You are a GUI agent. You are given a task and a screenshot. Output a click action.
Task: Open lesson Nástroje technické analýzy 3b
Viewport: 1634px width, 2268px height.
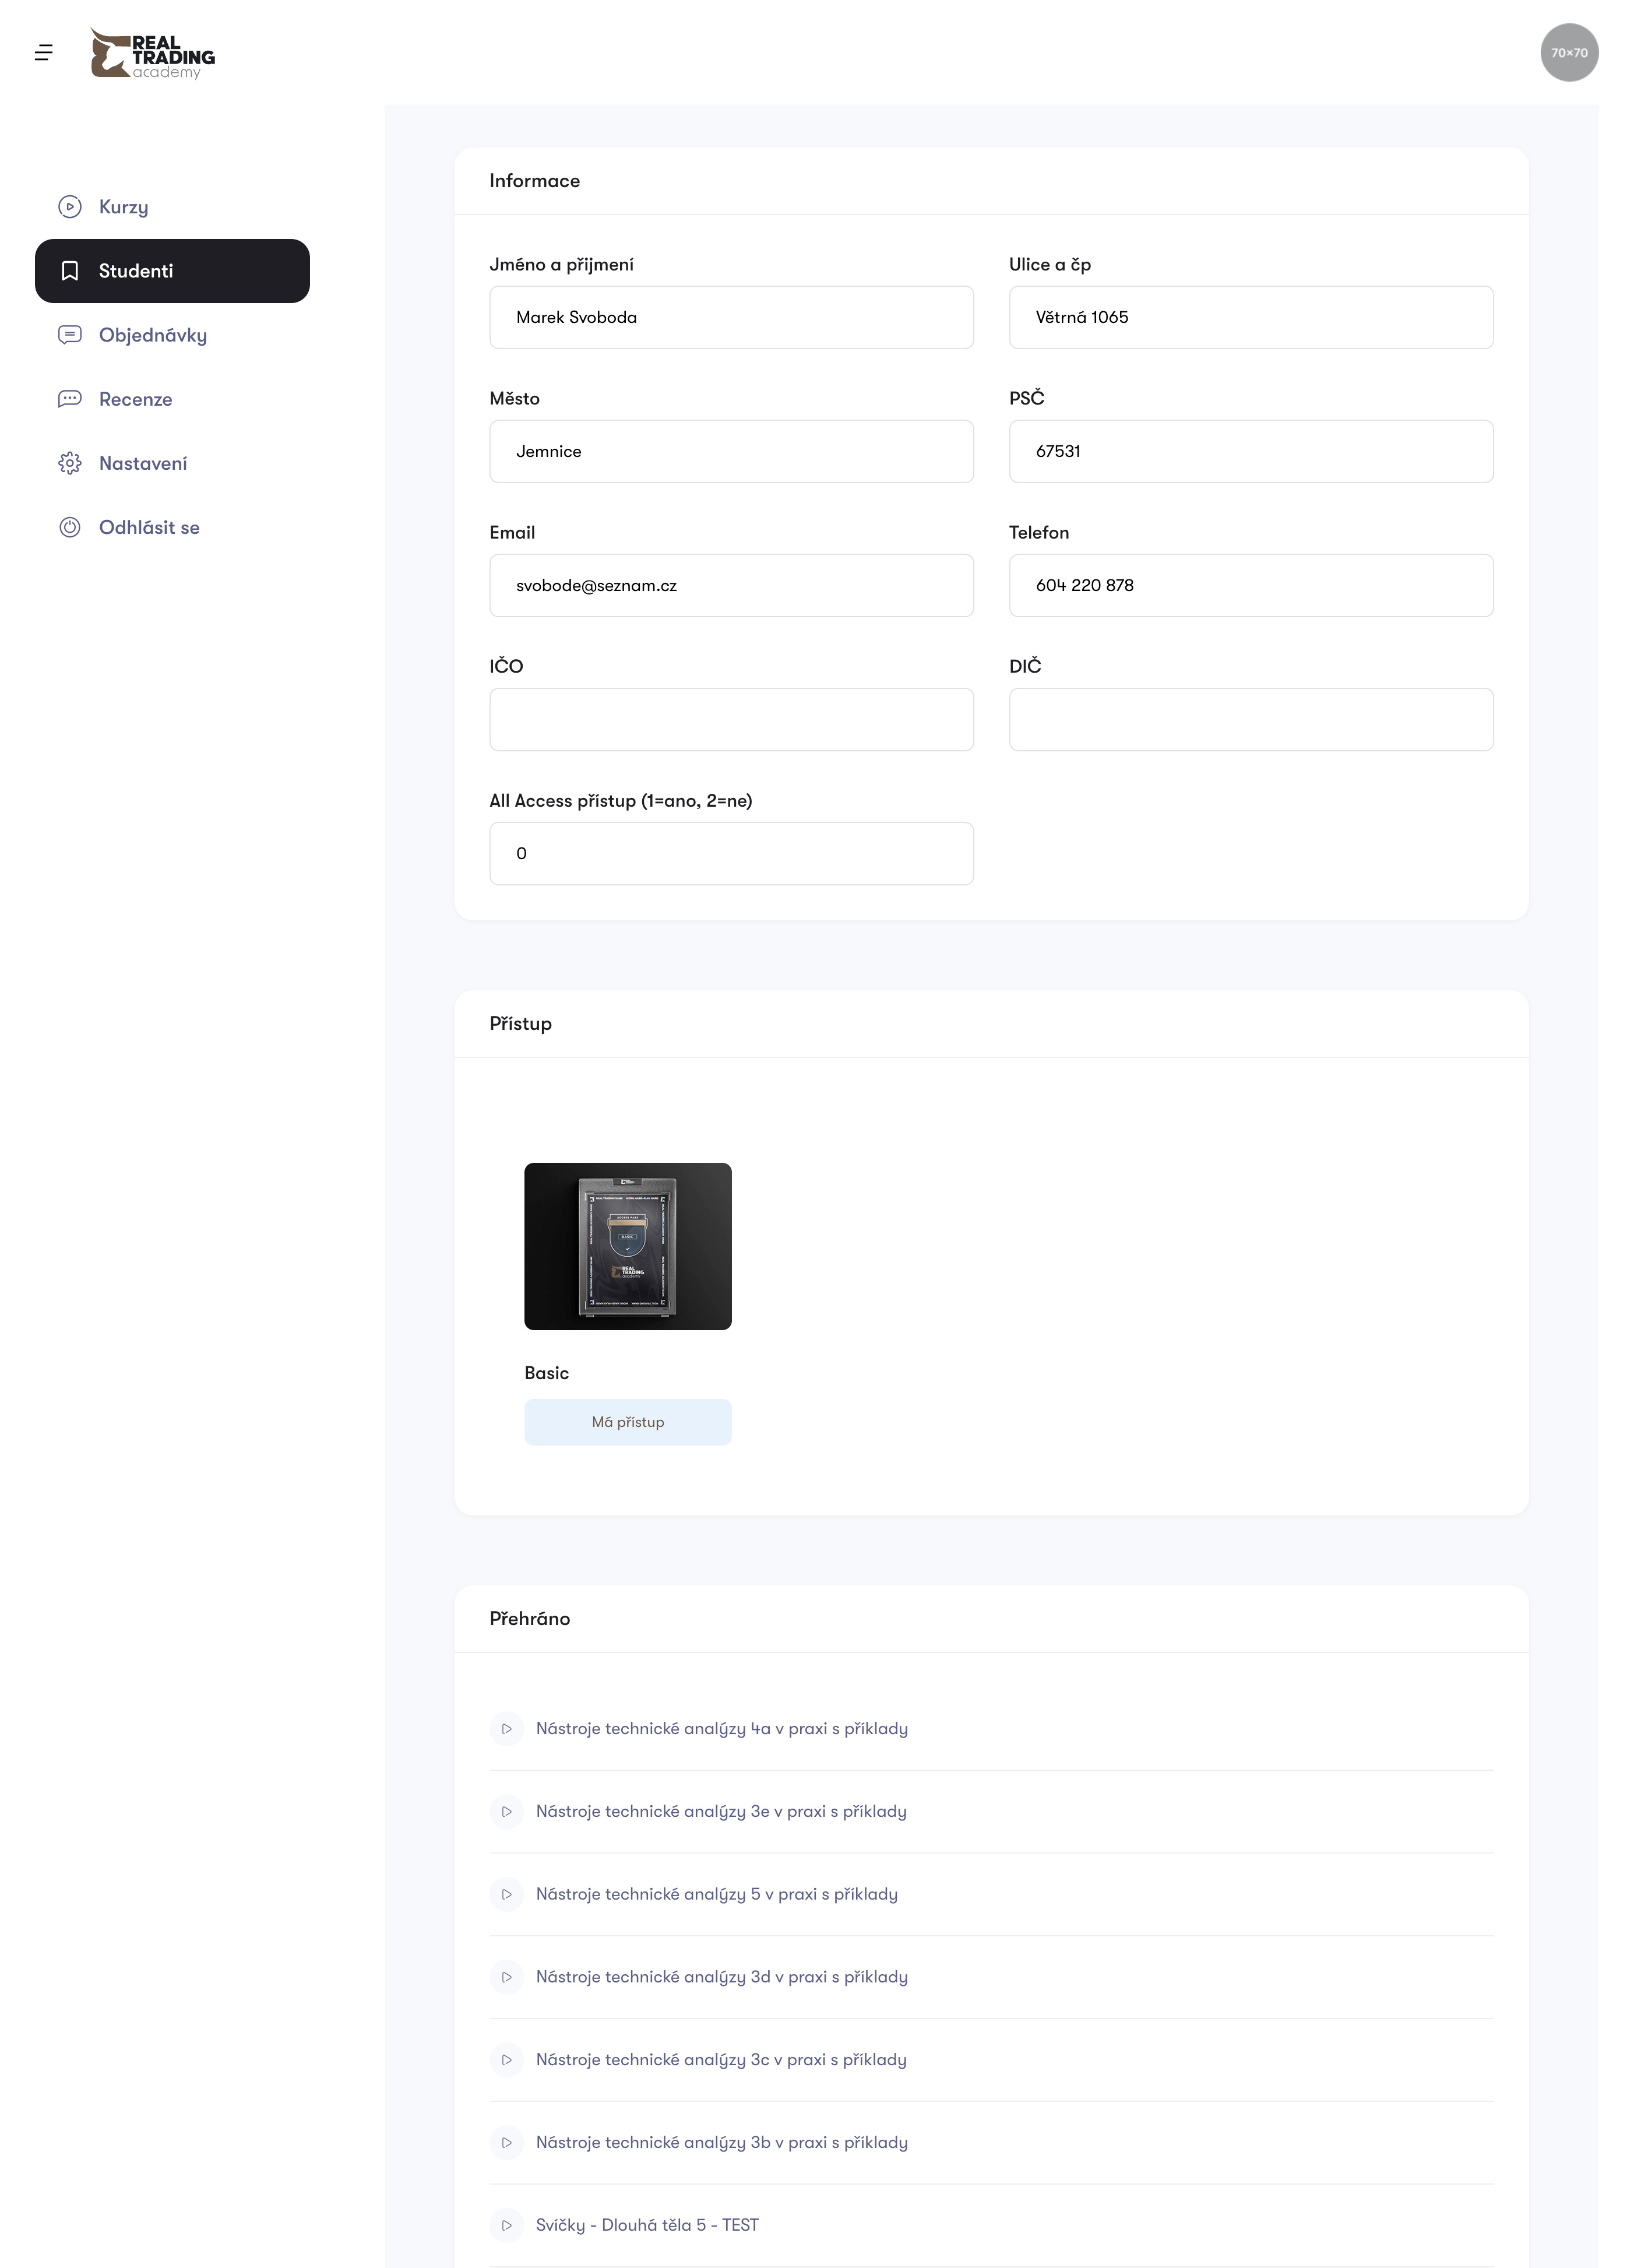pos(722,2142)
